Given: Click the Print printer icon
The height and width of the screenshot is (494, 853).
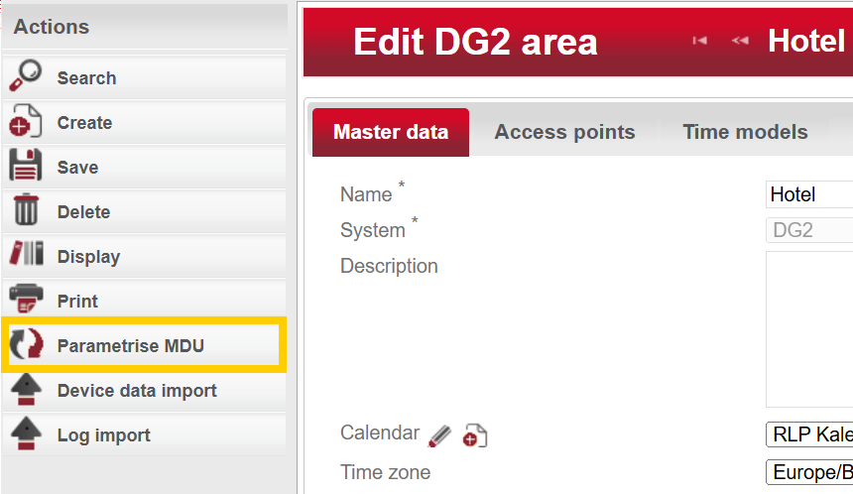Looking at the screenshot, I should point(26,301).
